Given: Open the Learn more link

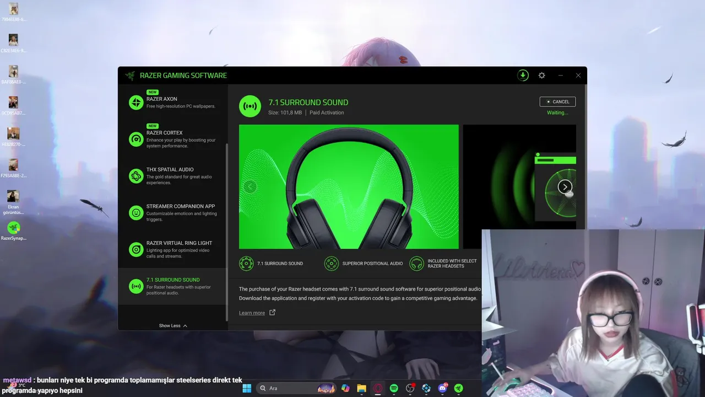Looking at the screenshot, I should 252,313.
